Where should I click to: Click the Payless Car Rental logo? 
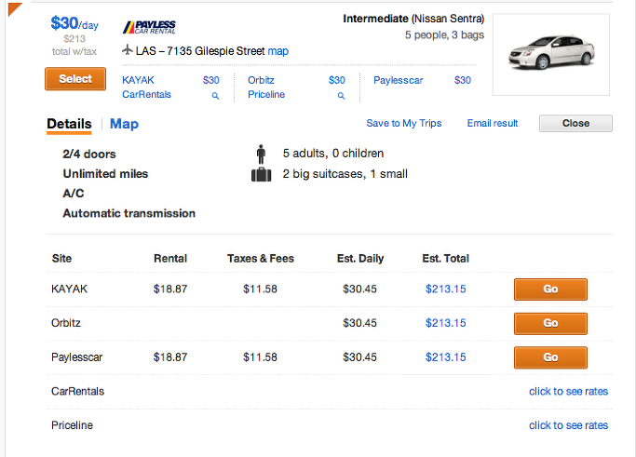tap(149, 28)
